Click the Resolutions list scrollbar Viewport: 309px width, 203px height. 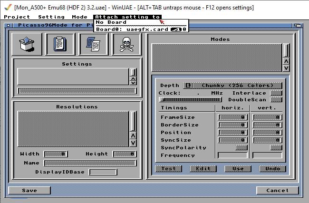[x=133, y=121]
